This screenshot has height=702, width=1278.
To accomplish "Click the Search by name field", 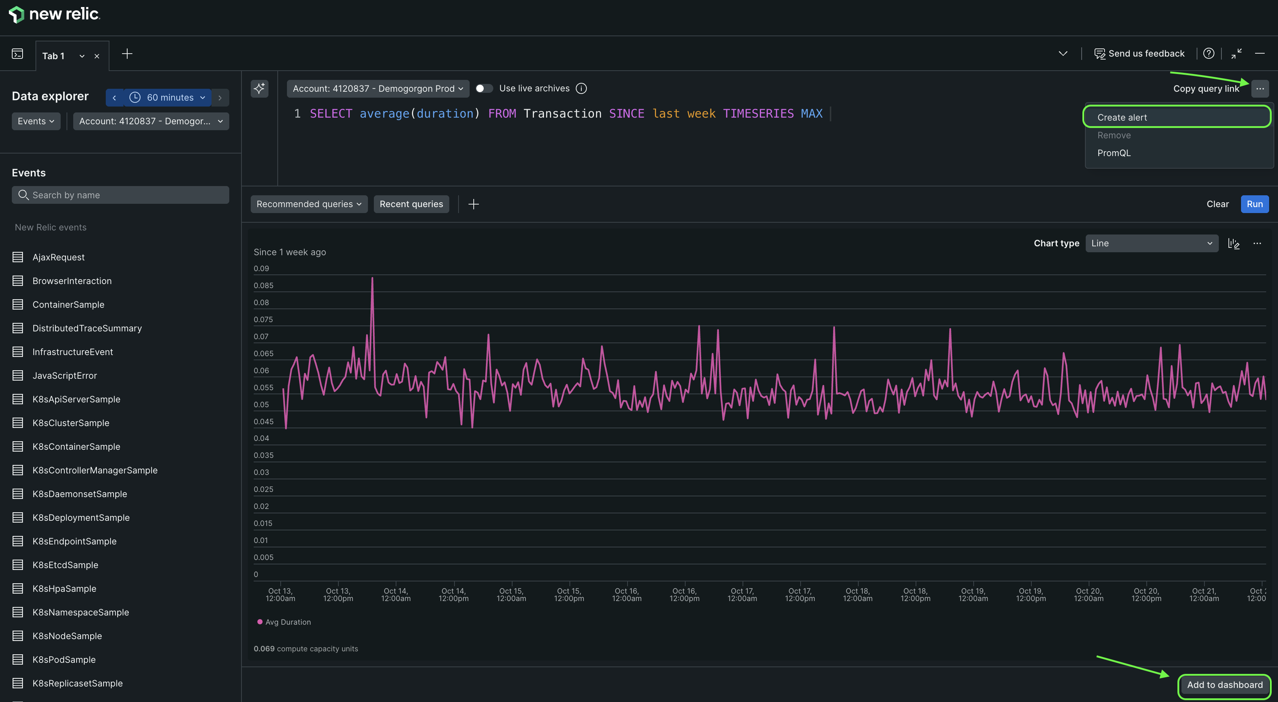I will pyautogui.click(x=121, y=195).
